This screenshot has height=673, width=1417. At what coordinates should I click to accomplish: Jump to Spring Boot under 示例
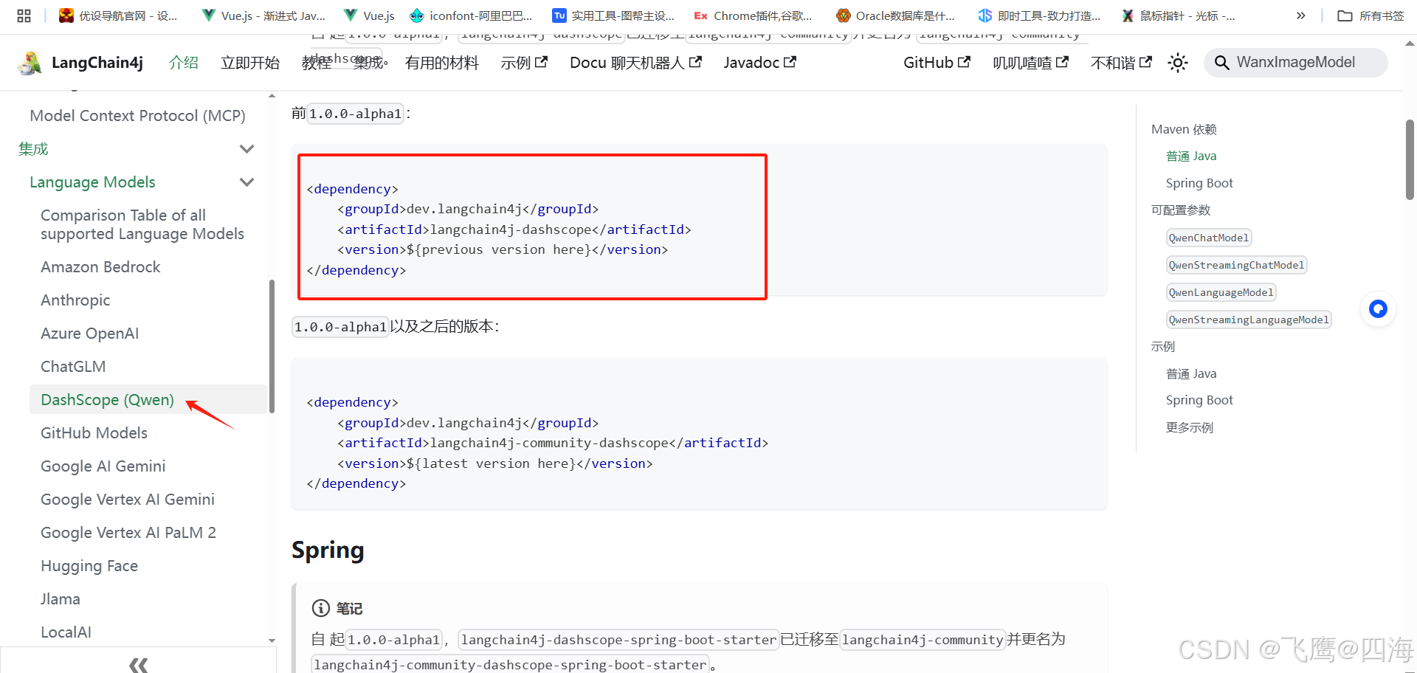tap(1199, 400)
